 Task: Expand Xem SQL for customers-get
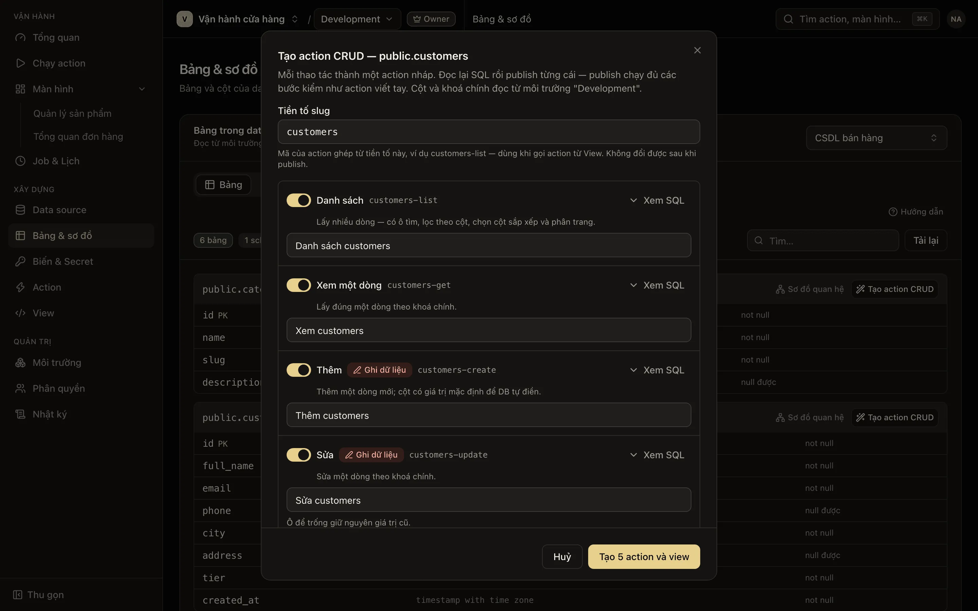(x=657, y=285)
